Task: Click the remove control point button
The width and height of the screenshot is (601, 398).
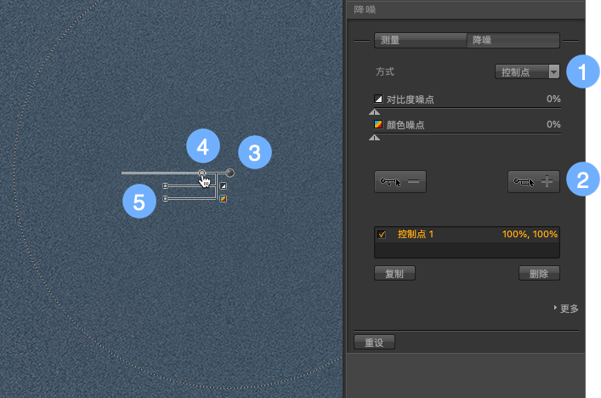Action: point(400,182)
